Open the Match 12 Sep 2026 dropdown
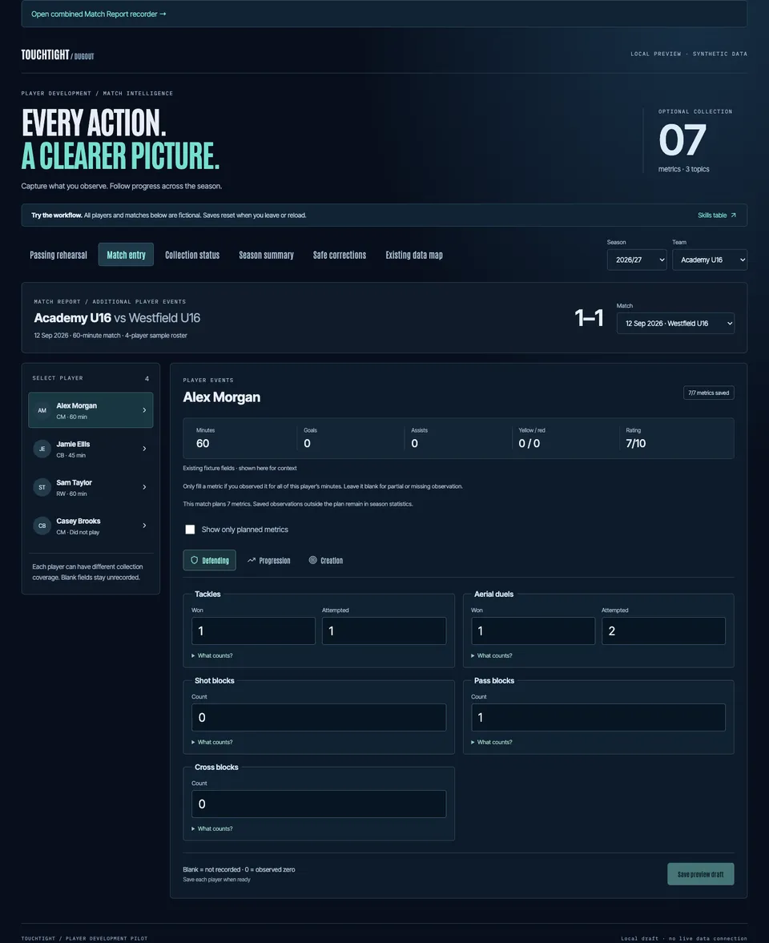This screenshot has width=769, height=943. pyautogui.click(x=675, y=324)
